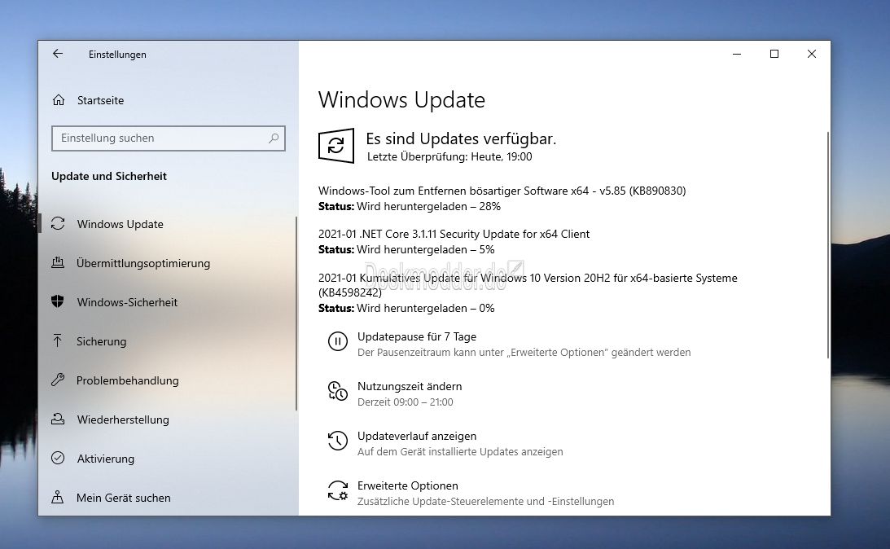Focus the Einstellung suchen search field

pyautogui.click(x=168, y=138)
